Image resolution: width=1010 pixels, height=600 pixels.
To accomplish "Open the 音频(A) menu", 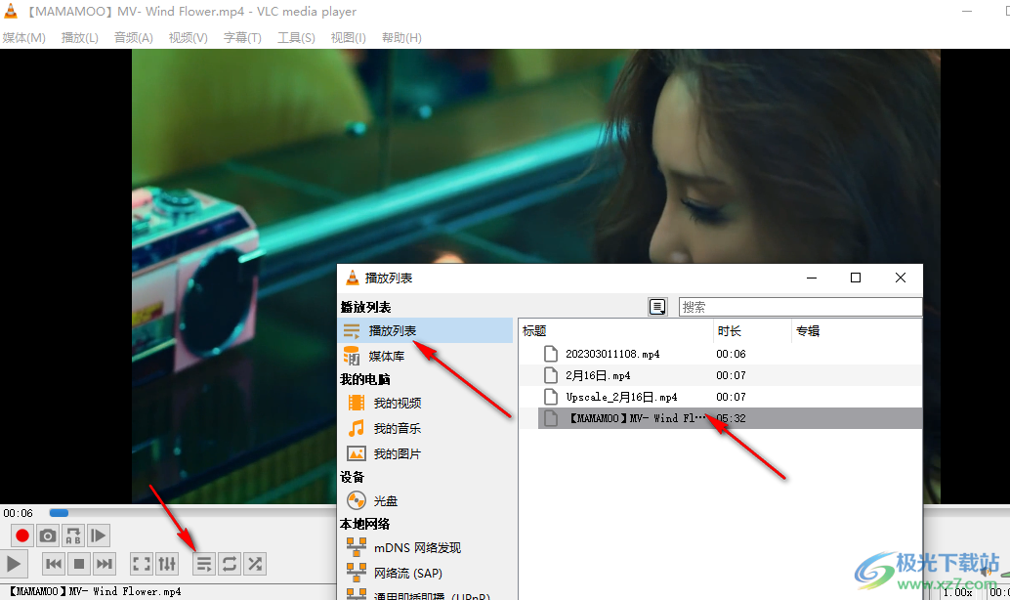I will [x=134, y=37].
